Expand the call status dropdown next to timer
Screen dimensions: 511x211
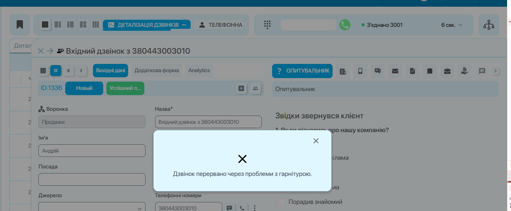[x=460, y=25]
